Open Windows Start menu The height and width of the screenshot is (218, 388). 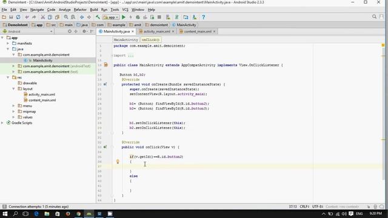[x=5, y=214]
